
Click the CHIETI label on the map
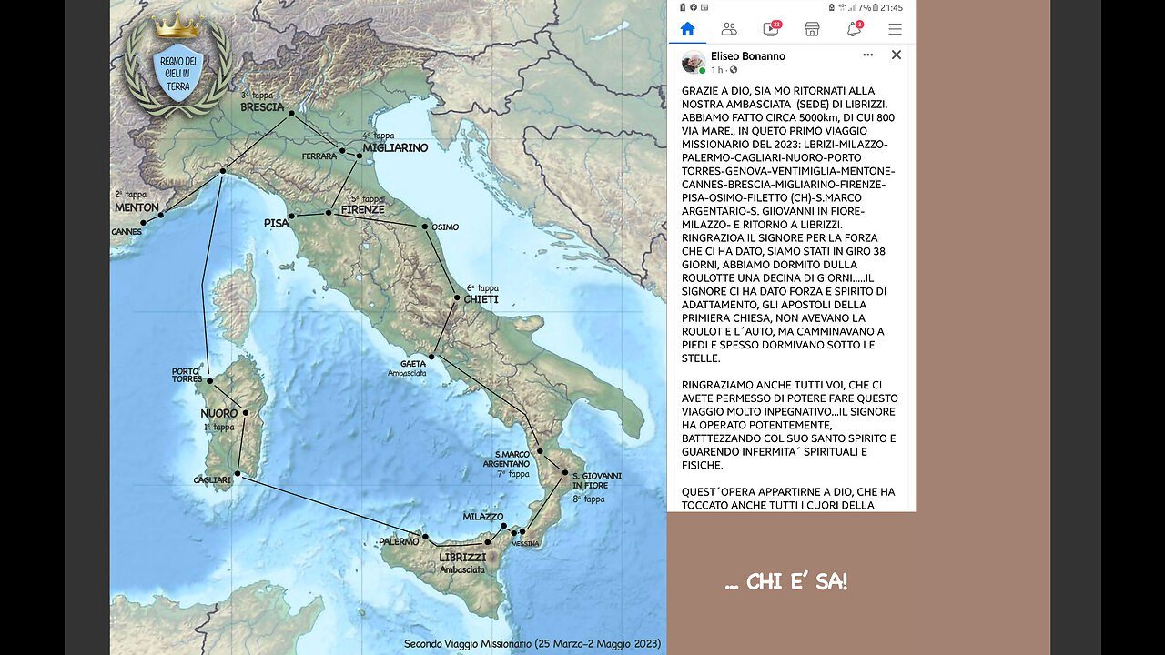click(x=481, y=299)
